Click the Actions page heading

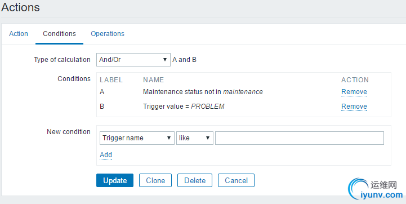(20, 7)
